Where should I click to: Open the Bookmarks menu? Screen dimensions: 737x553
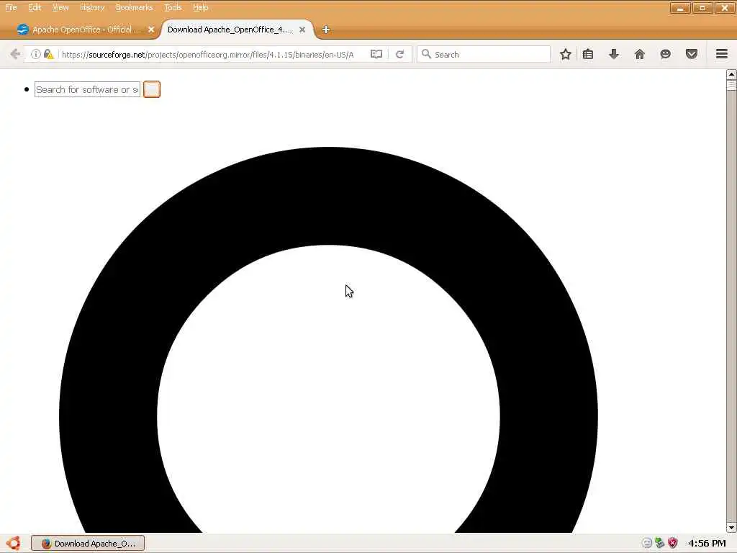pos(135,7)
